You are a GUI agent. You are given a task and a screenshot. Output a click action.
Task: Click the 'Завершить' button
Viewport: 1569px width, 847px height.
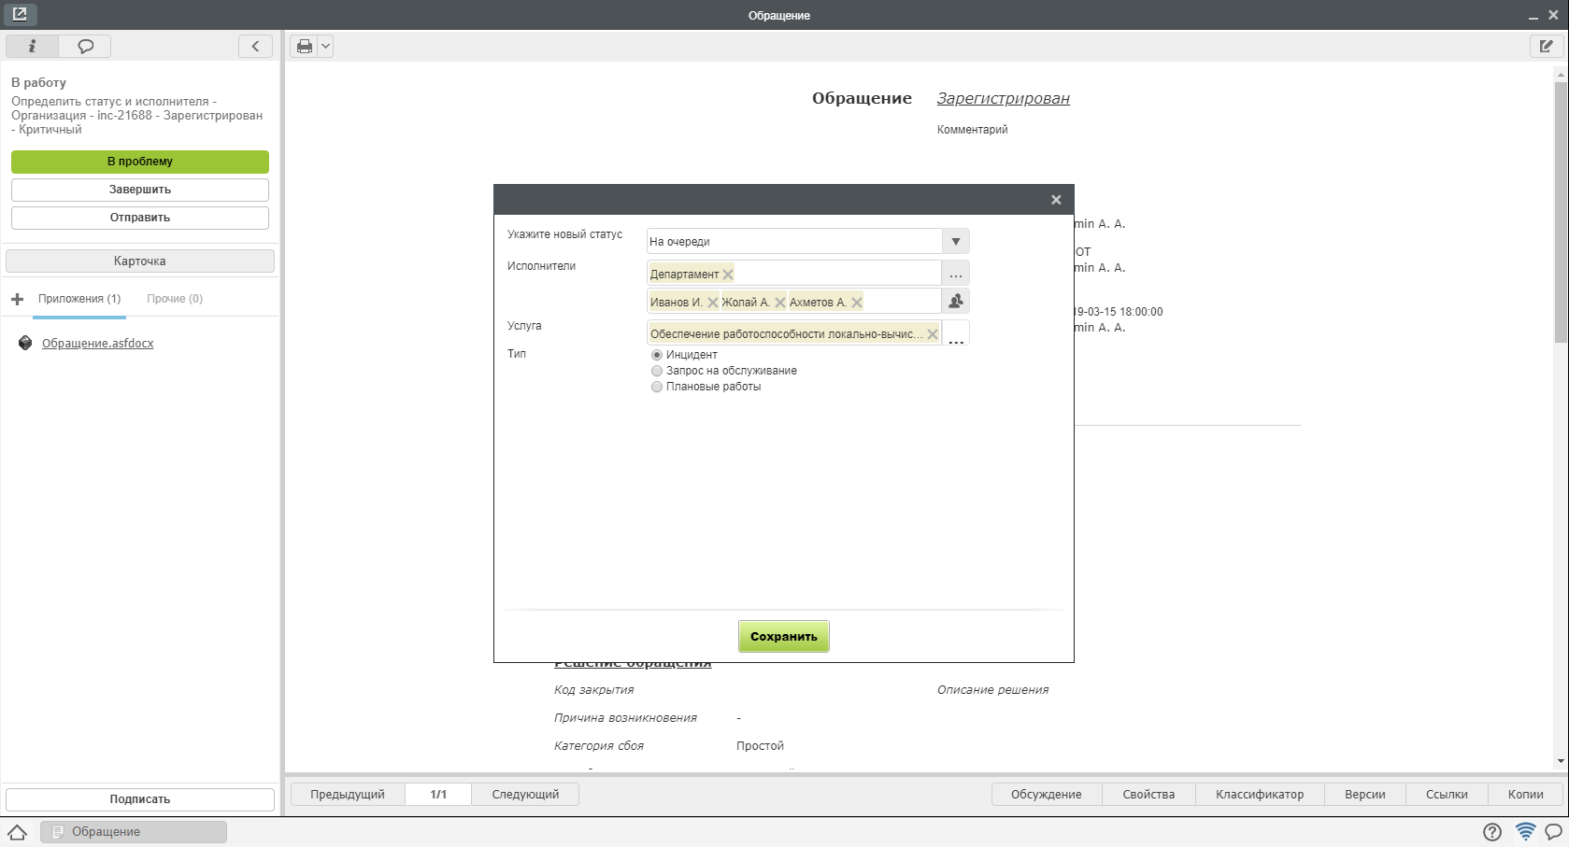coord(140,190)
